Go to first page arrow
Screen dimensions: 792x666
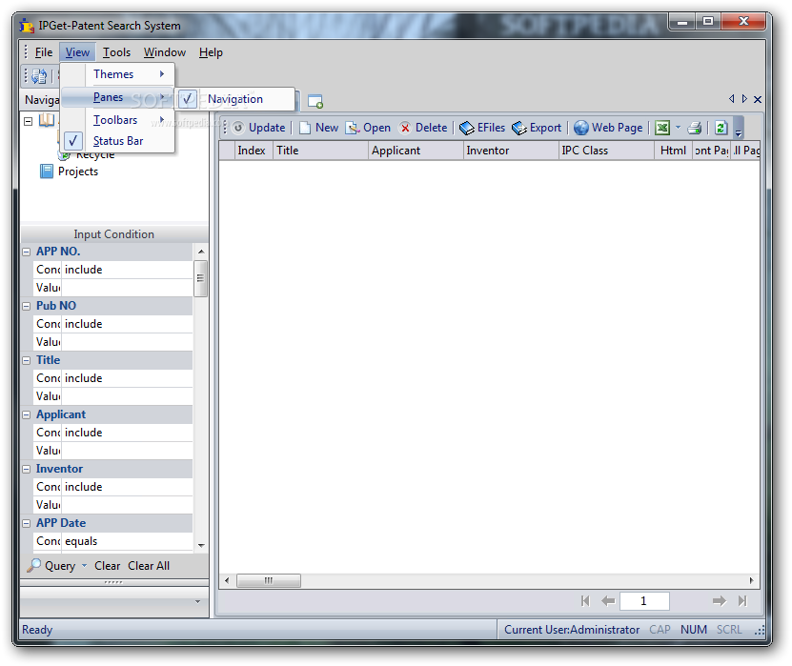tap(585, 601)
